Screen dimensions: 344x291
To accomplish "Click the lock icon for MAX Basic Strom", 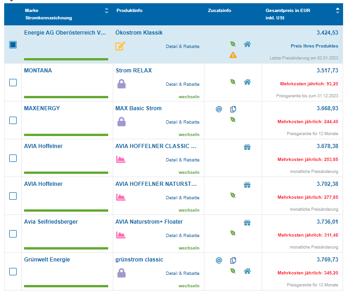I will 122,122.
